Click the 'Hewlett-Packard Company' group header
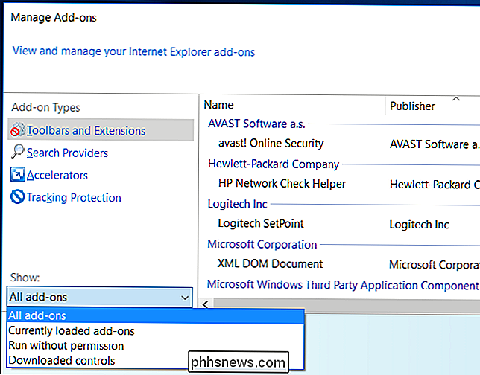The width and height of the screenshot is (480, 375). pos(274,164)
